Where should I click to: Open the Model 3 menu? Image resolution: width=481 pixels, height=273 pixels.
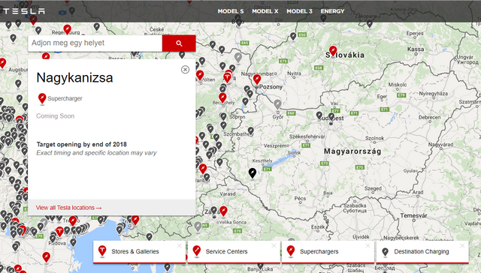[299, 11]
